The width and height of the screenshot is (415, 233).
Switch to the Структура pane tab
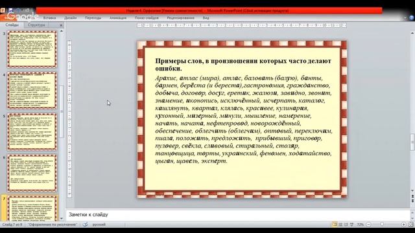pyautogui.click(x=36, y=25)
